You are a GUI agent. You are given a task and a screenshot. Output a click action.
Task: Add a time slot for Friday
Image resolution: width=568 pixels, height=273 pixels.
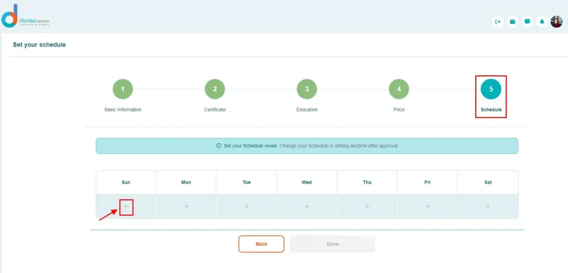[x=427, y=207]
